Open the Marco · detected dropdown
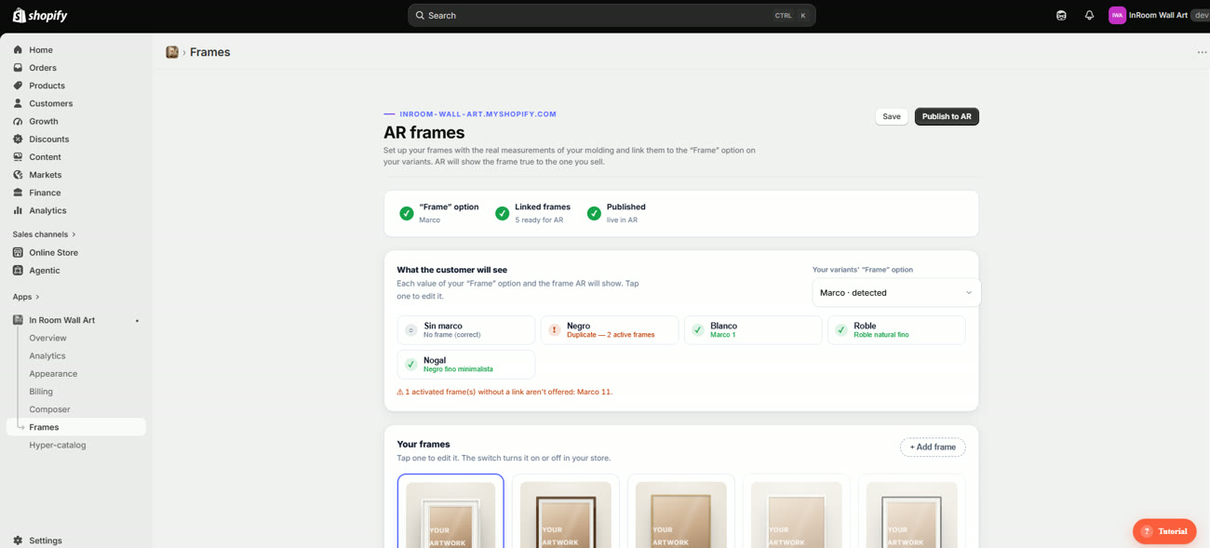This screenshot has width=1210, height=548. tap(896, 292)
